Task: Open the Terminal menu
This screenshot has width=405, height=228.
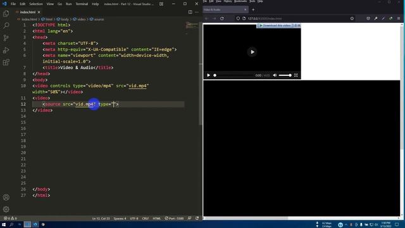Action: click(x=82, y=4)
